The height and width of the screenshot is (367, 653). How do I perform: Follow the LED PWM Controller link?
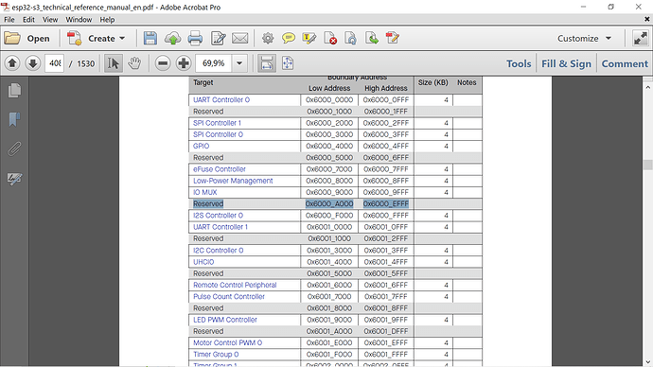tap(225, 320)
